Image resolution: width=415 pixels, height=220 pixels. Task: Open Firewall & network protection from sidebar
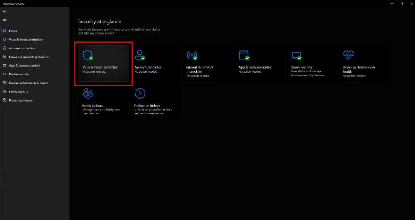tap(29, 57)
